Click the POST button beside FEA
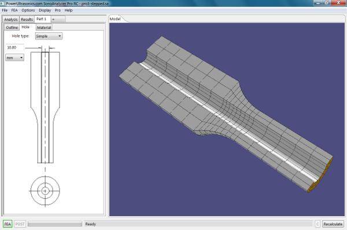The width and height of the screenshot is (347, 230). [20, 224]
